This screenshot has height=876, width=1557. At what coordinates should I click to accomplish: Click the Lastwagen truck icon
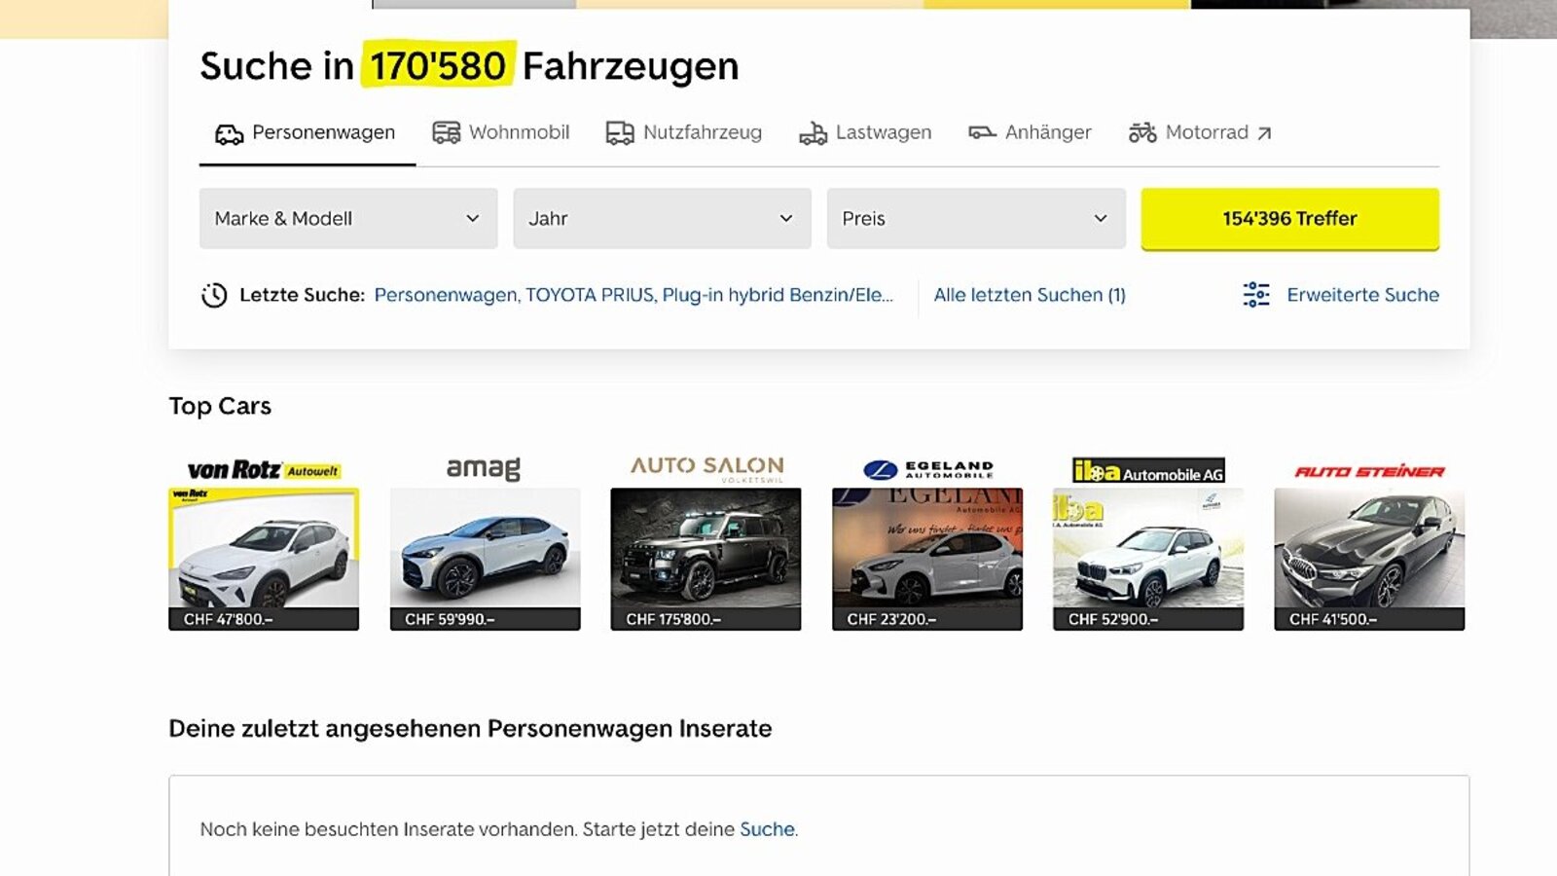point(813,133)
